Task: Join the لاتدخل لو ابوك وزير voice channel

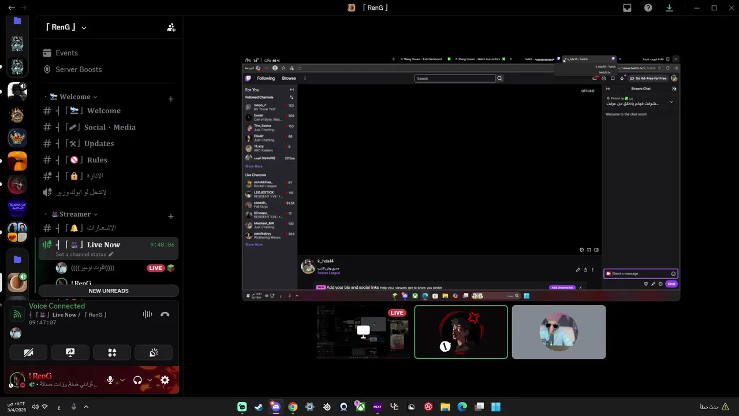Action: (81, 192)
